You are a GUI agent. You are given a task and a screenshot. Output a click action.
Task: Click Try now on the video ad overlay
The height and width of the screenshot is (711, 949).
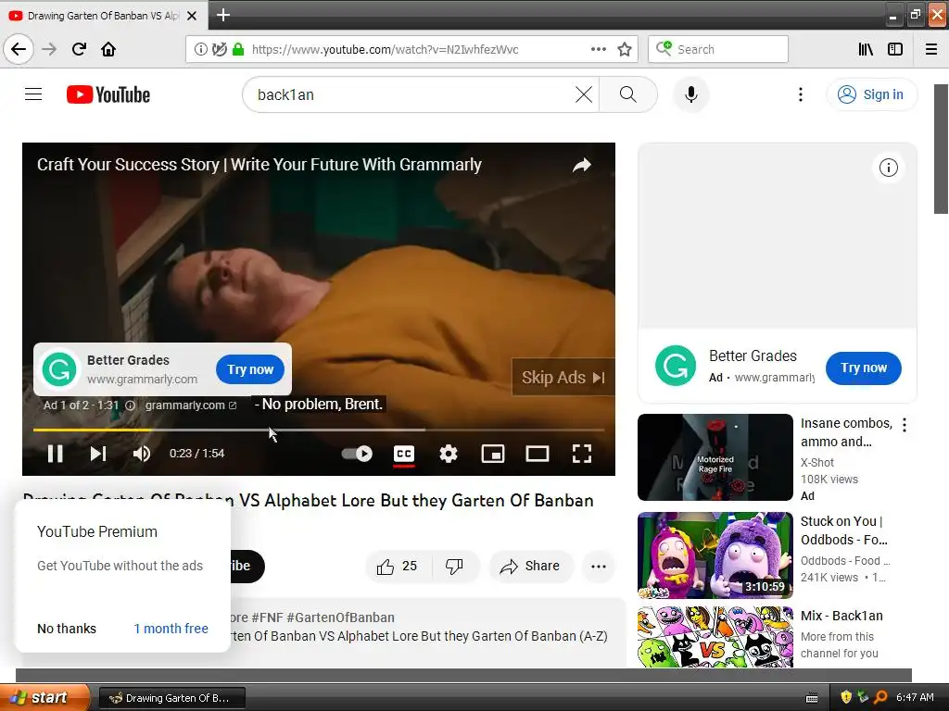tap(250, 369)
